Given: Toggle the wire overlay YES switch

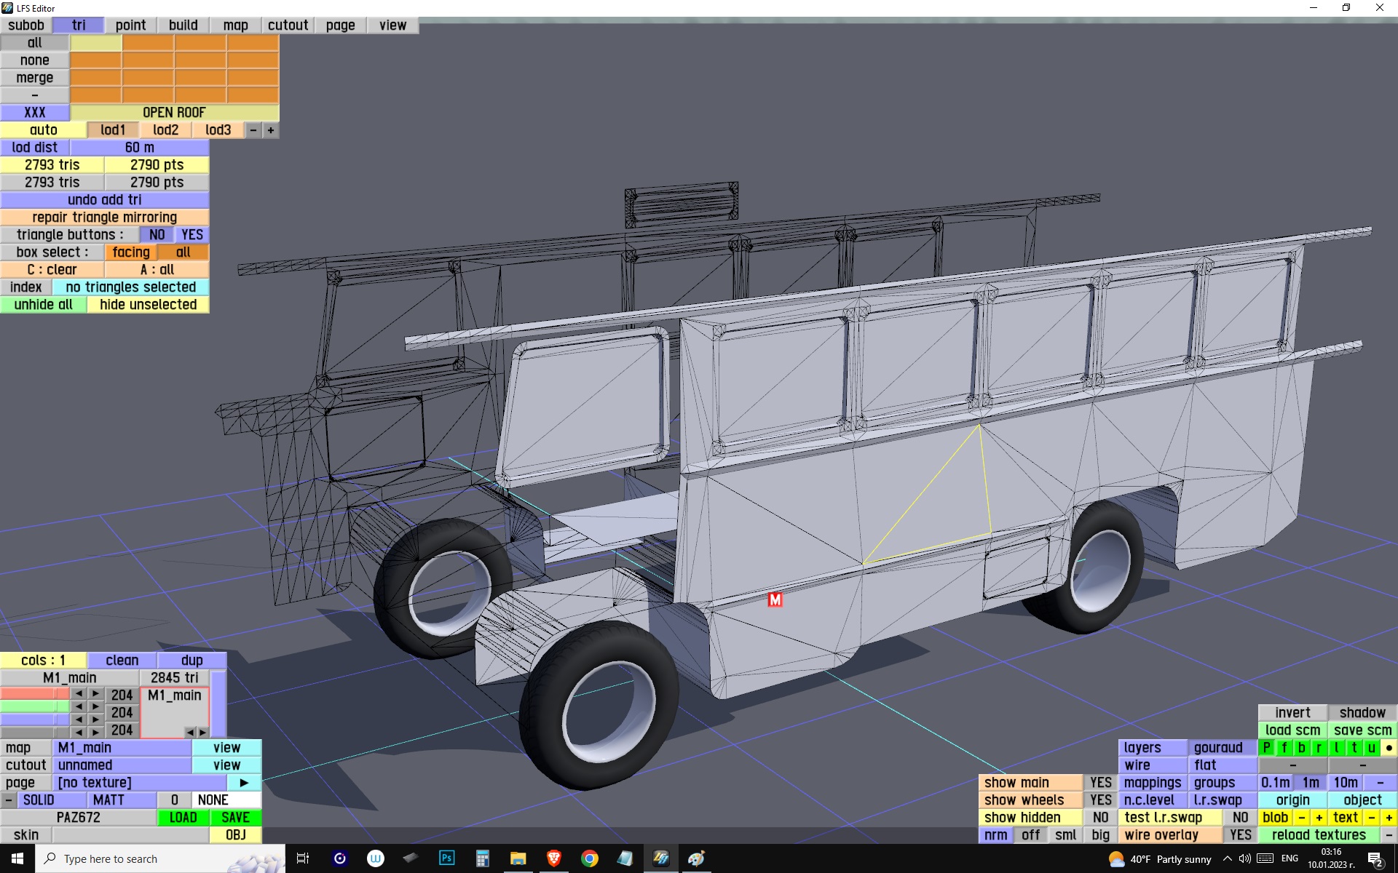Looking at the screenshot, I should (x=1240, y=835).
